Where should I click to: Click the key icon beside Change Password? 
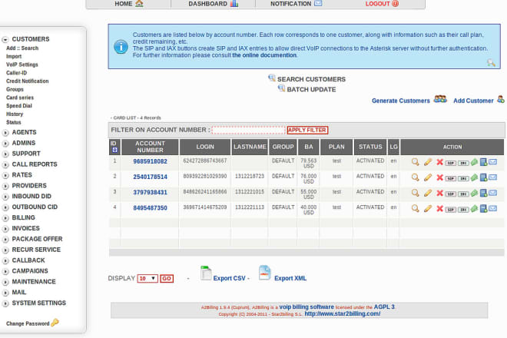(55, 323)
